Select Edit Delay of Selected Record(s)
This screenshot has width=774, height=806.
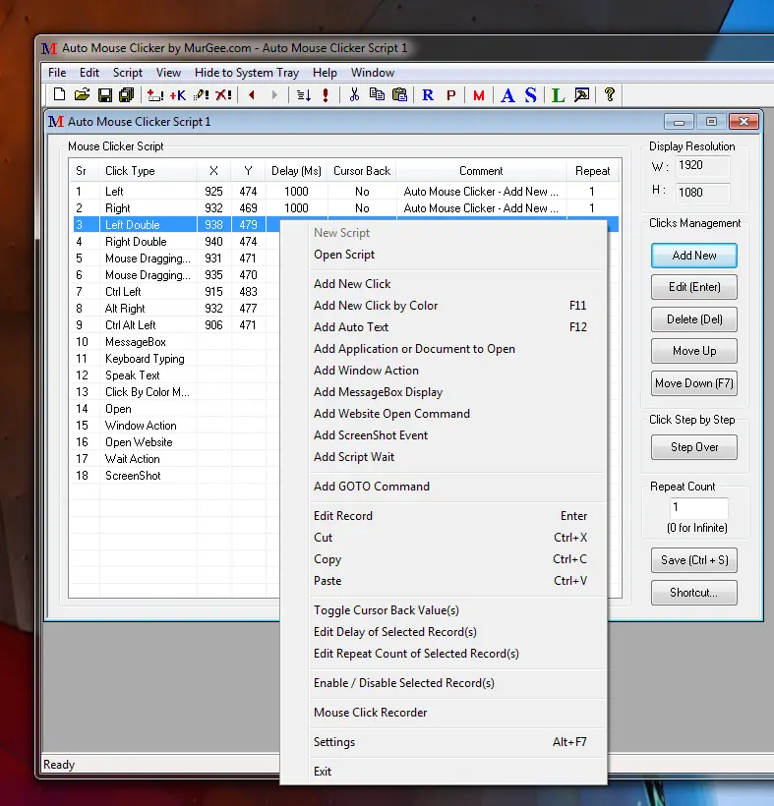[444, 632]
